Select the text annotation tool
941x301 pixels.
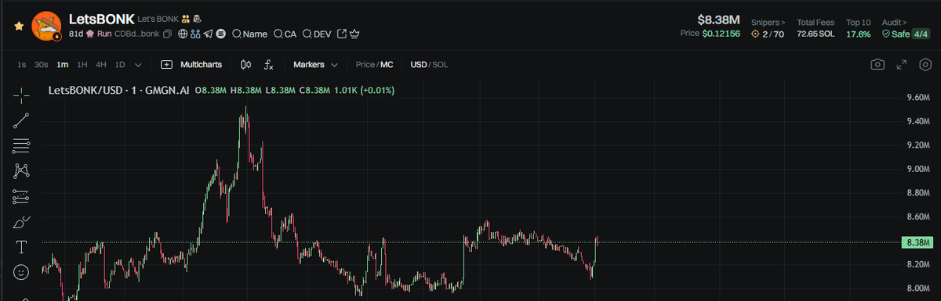click(x=21, y=247)
